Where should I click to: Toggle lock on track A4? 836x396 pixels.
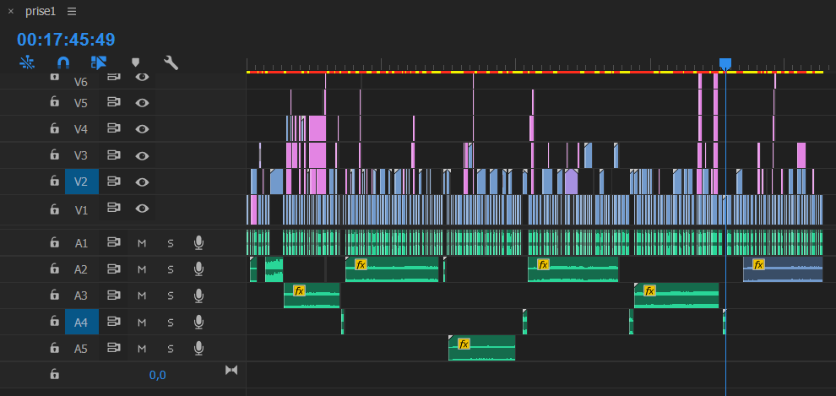pos(54,322)
